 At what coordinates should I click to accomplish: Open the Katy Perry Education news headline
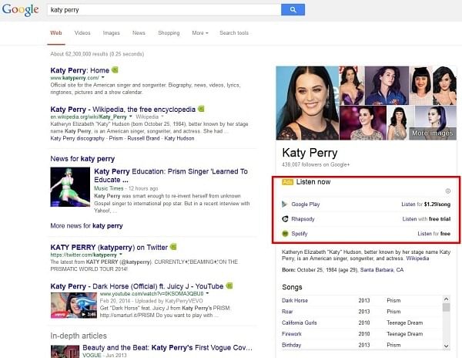(x=171, y=175)
